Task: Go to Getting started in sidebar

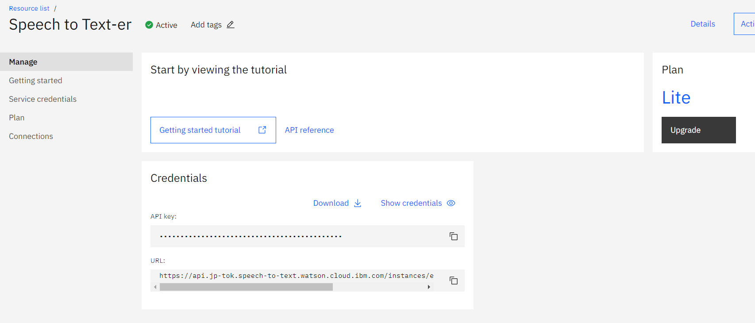Action: coord(35,81)
